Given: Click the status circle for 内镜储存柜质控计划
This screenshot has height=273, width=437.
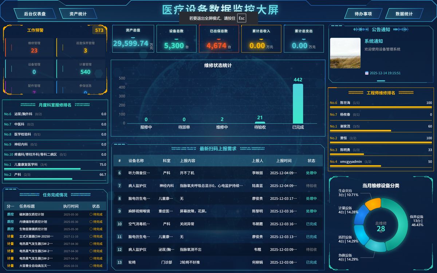Looking at the screenshot, I should tap(91, 222).
